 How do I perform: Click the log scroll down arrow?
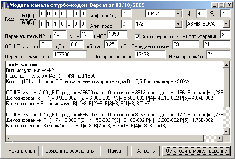(226, 132)
